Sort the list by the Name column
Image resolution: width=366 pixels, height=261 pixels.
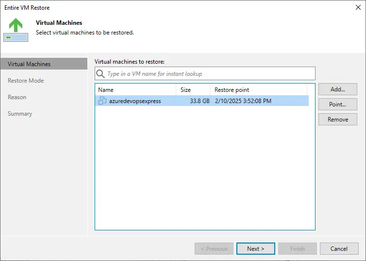coord(135,90)
